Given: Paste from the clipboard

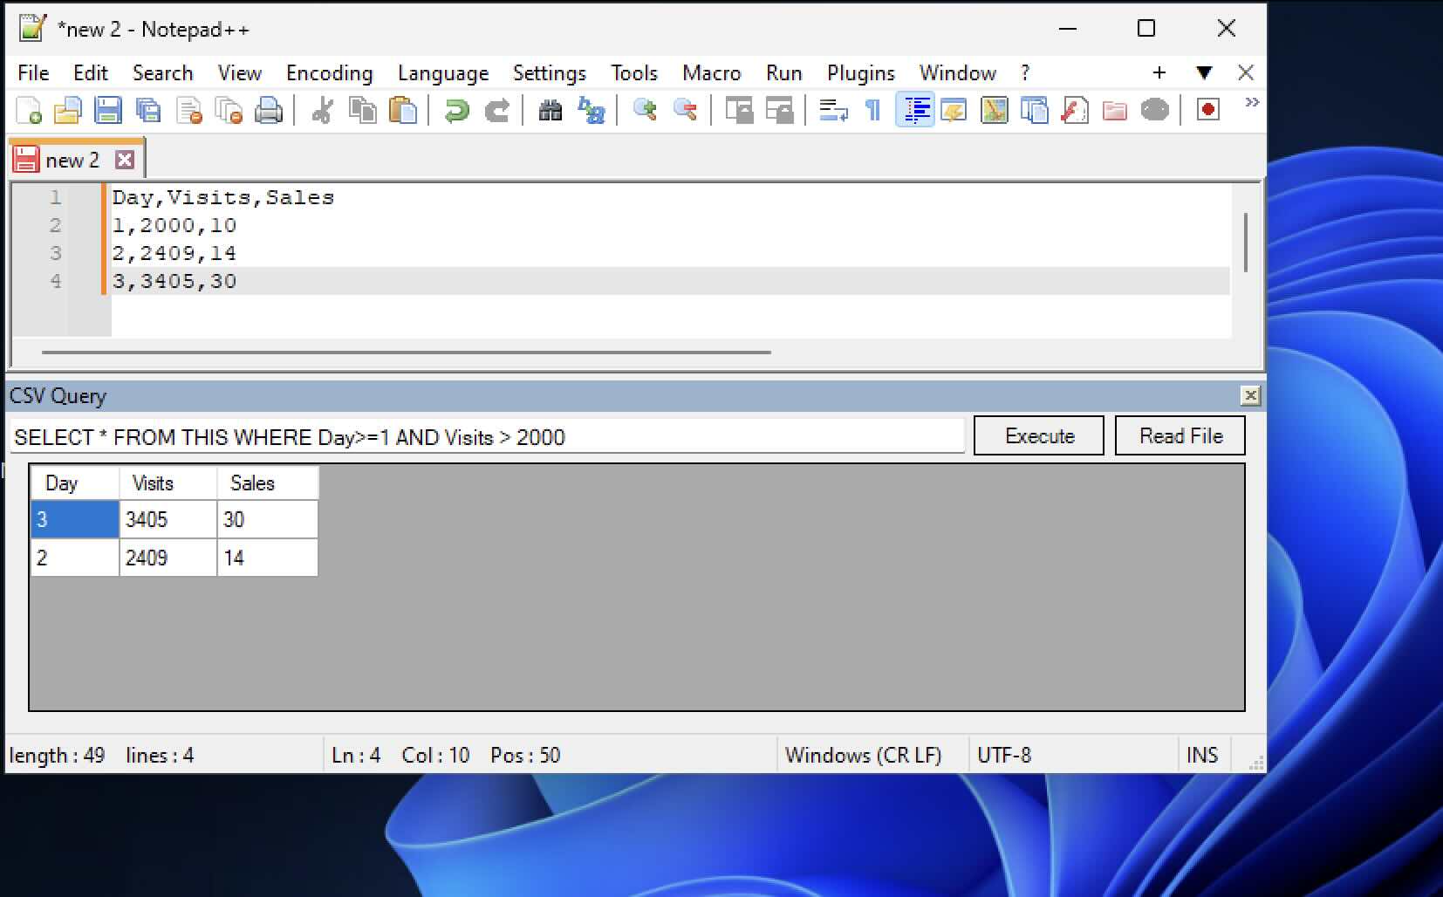Looking at the screenshot, I should coord(403,110).
